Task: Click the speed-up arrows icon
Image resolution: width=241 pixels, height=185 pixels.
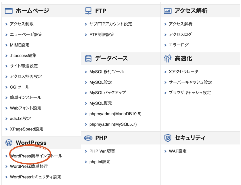Action: tap(167, 59)
